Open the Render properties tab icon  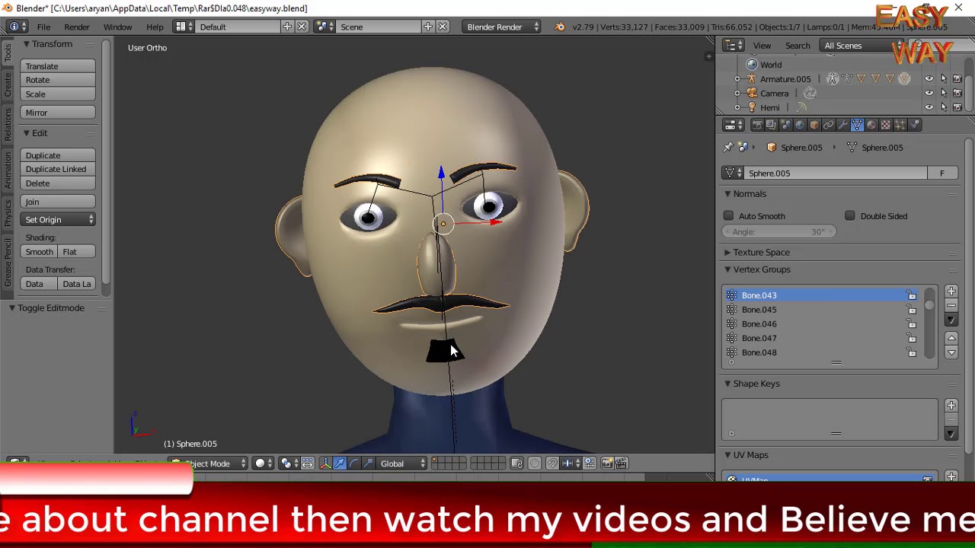[x=757, y=125]
